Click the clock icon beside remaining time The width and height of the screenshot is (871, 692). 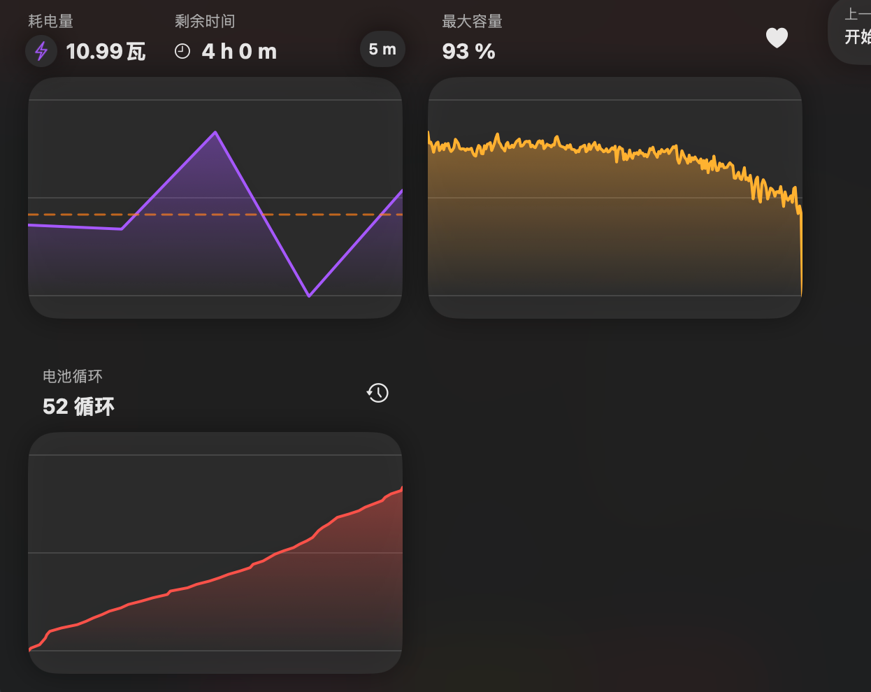pyautogui.click(x=182, y=52)
